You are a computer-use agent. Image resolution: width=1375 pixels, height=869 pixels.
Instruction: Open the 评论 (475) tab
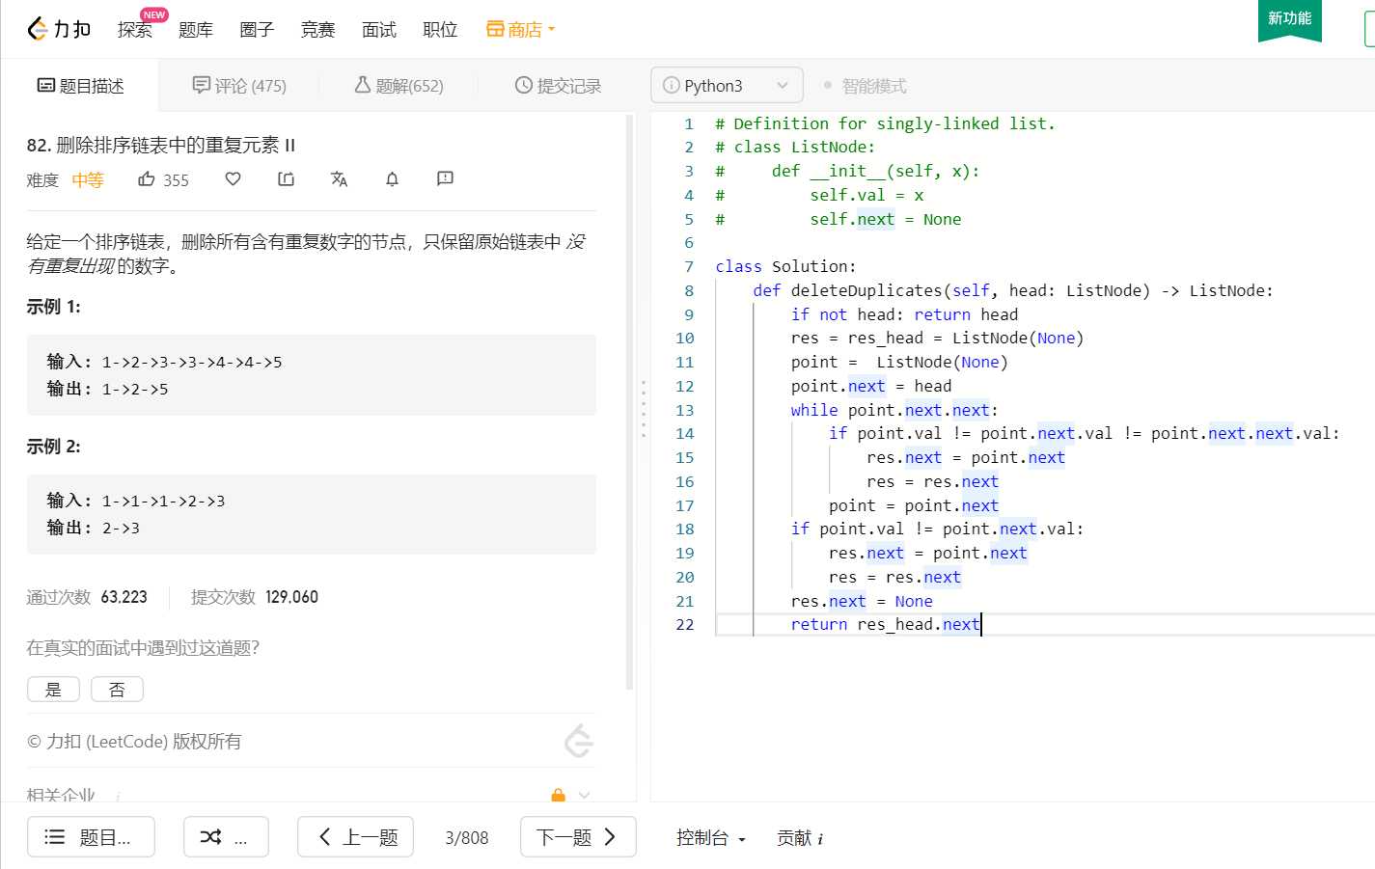click(239, 86)
